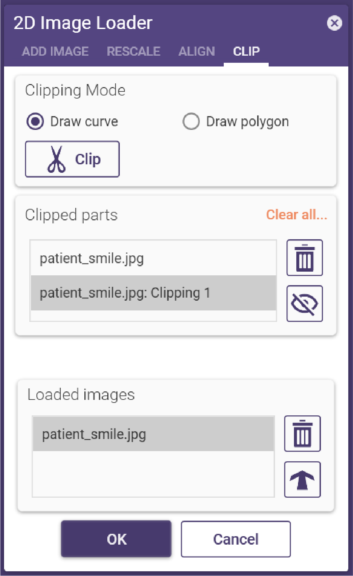The width and height of the screenshot is (353, 576).
Task: Go to the ALIGN tab
Action: point(197,51)
